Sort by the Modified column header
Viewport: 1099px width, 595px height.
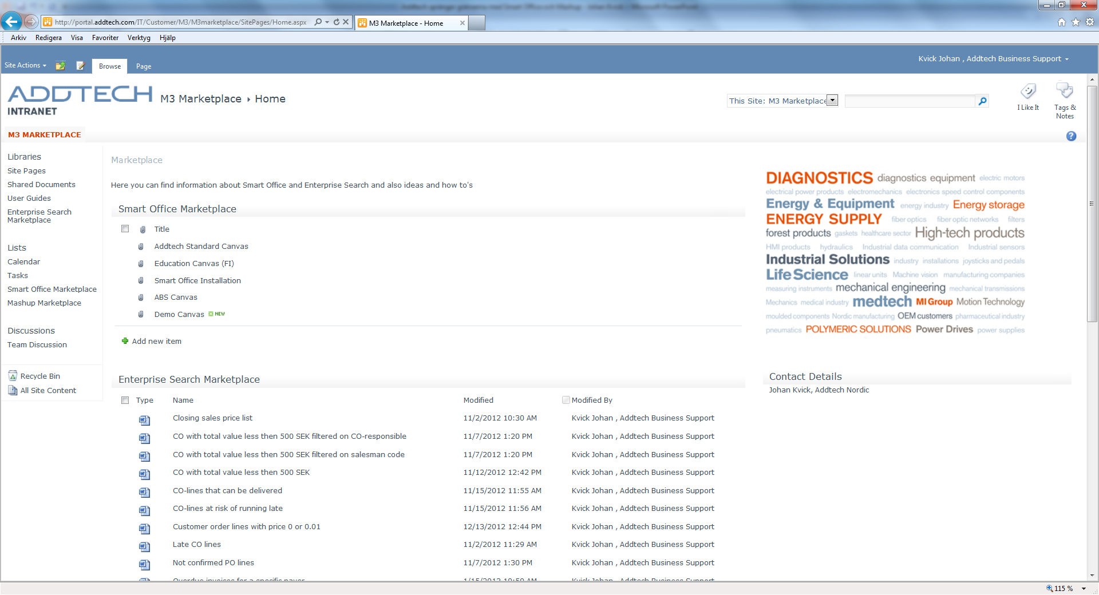point(479,400)
